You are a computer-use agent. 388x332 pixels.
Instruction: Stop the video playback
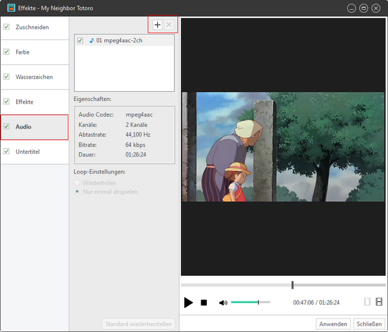click(x=204, y=302)
